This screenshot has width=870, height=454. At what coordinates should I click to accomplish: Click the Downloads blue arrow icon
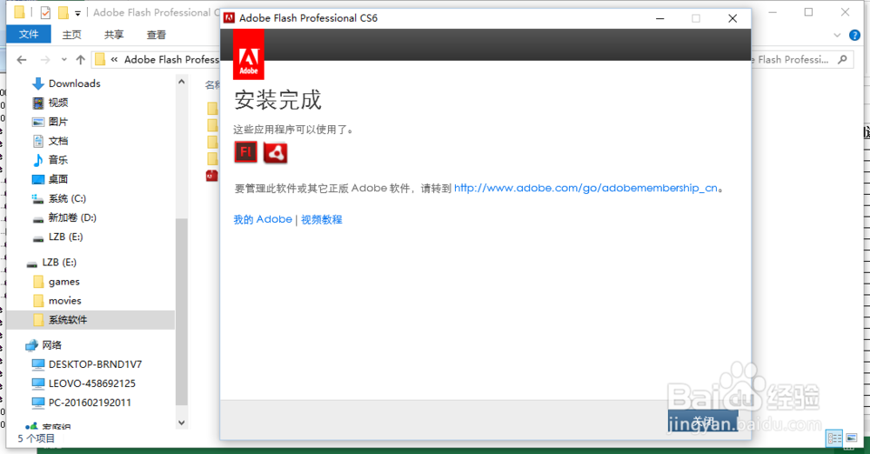(x=37, y=83)
